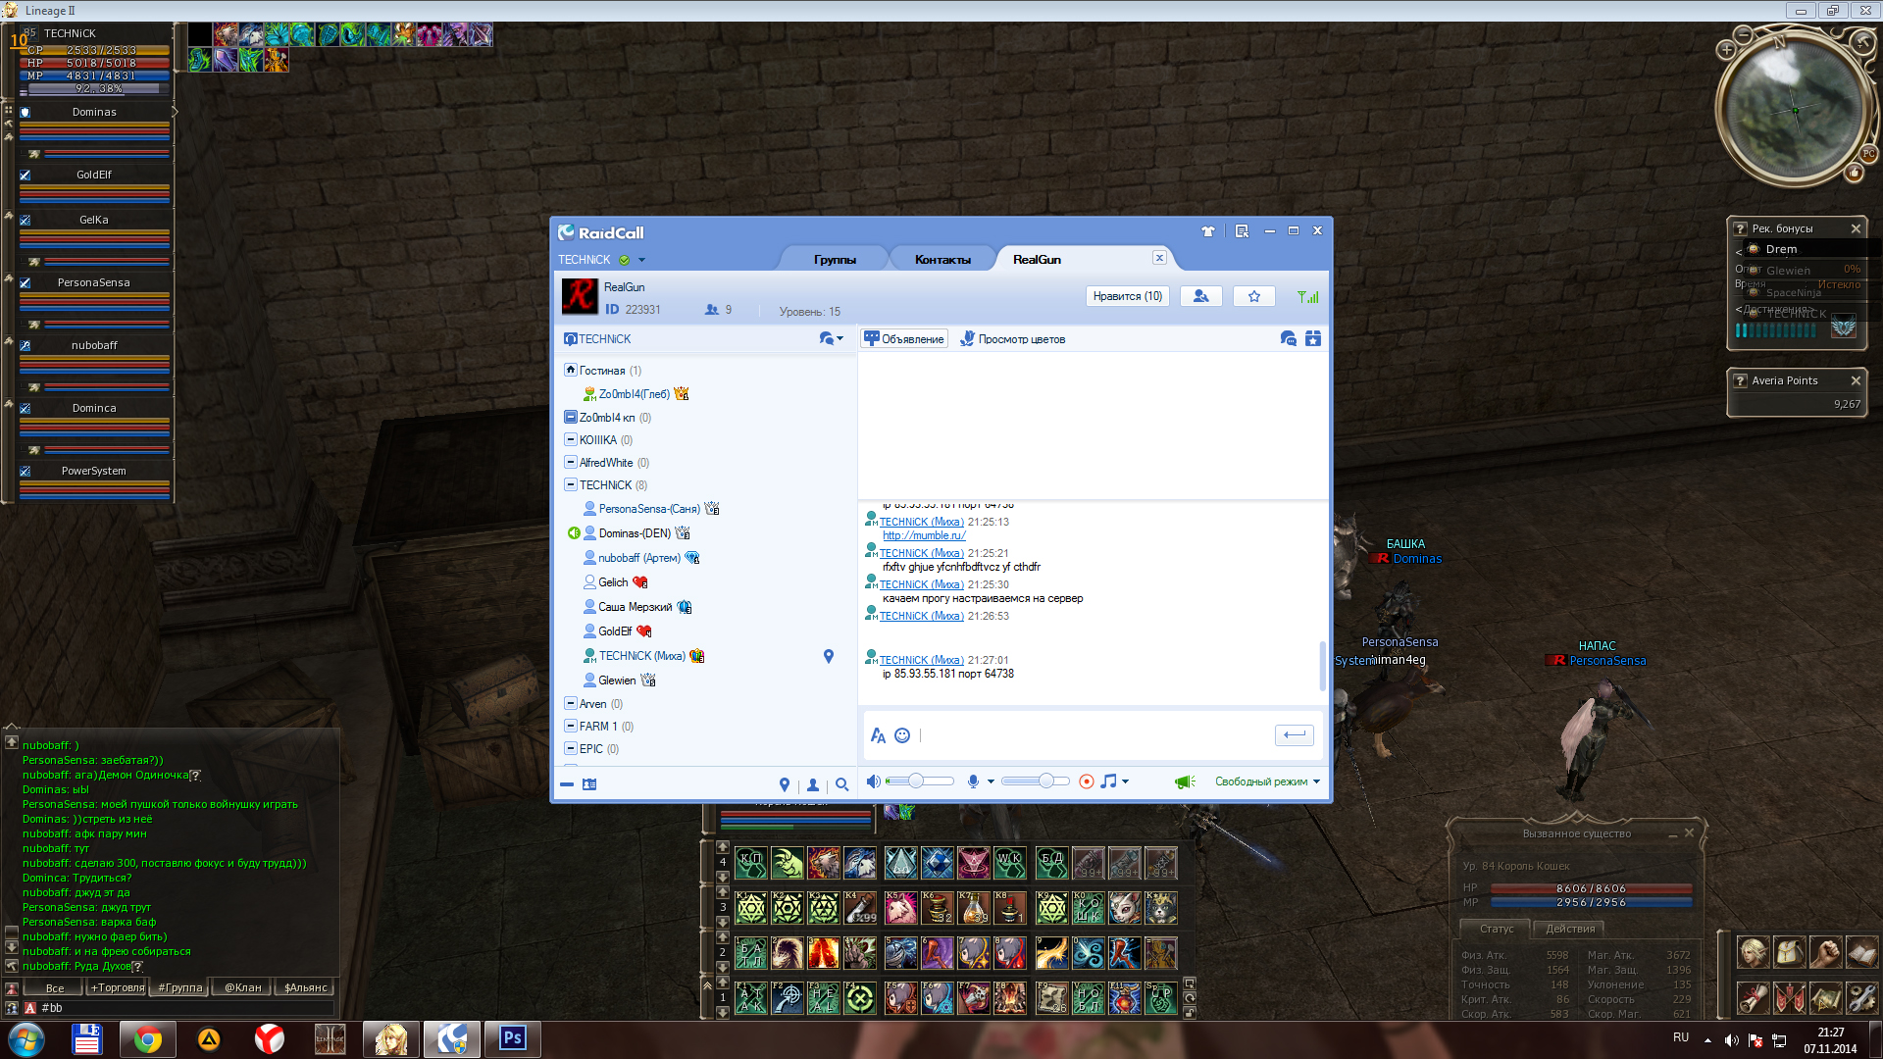Add RealGun group to favorites with star
The image size is (1883, 1059).
(1254, 296)
